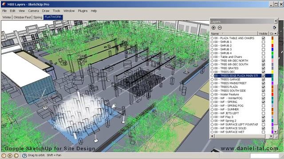Click the layer list scroll up arrow
The height and width of the screenshot is (159, 284).
tap(276, 34)
